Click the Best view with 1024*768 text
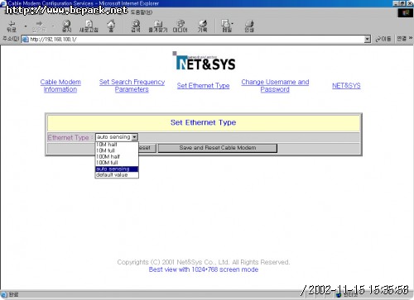The image size is (414, 300). [x=204, y=269]
